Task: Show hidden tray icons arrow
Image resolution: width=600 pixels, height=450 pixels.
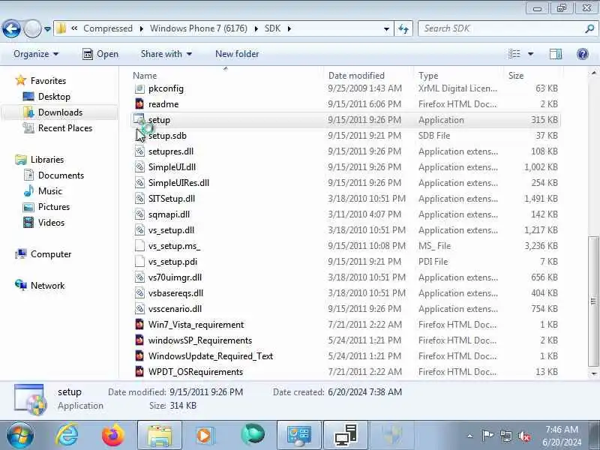Action: tap(470, 436)
